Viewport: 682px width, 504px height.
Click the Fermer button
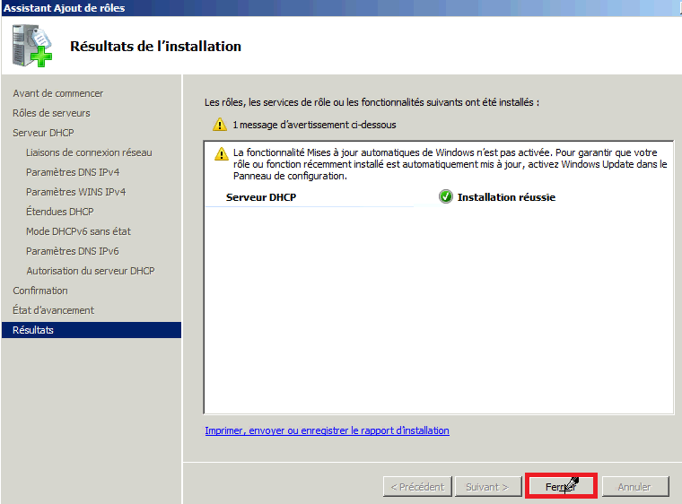pos(561,486)
